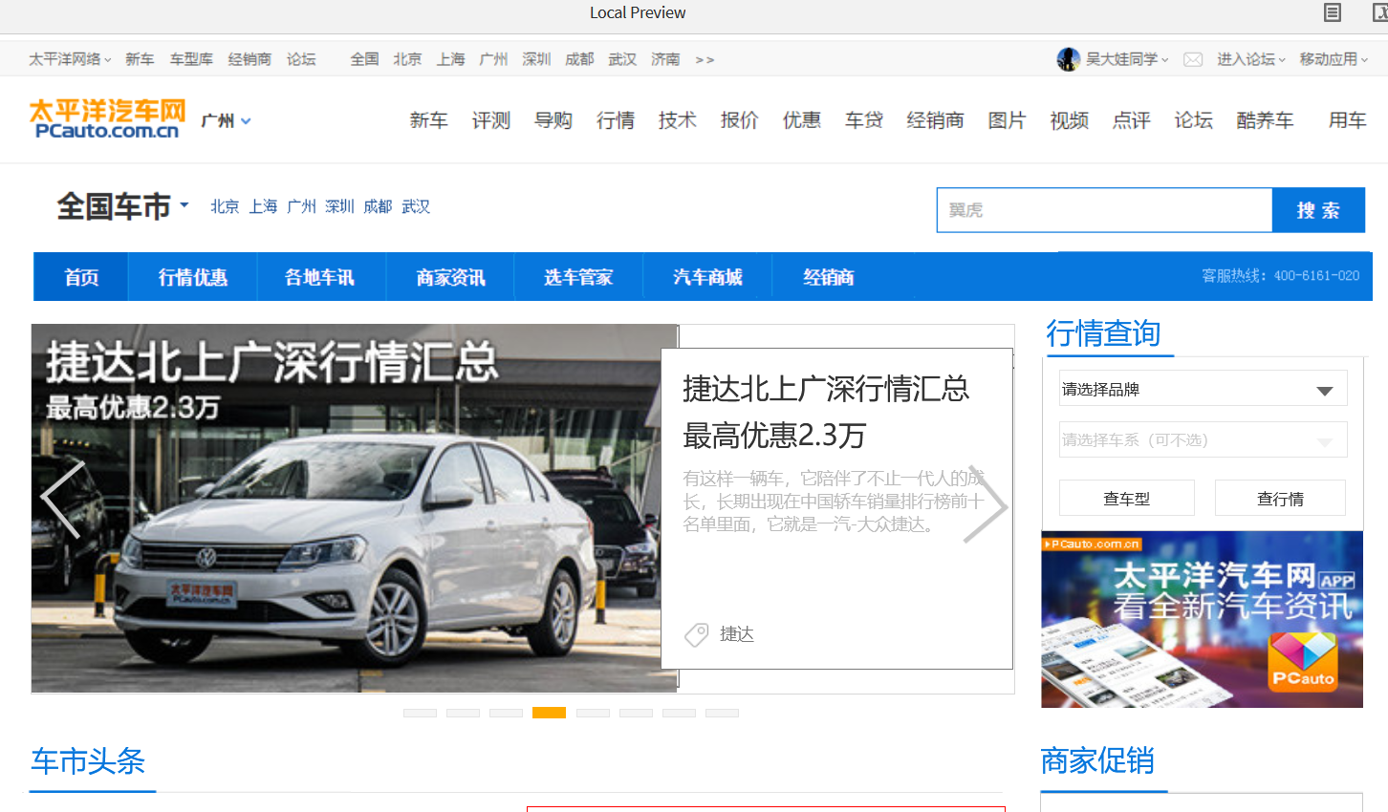Open 行情 in main navigation
1388x812 pixels.
pyautogui.click(x=615, y=120)
